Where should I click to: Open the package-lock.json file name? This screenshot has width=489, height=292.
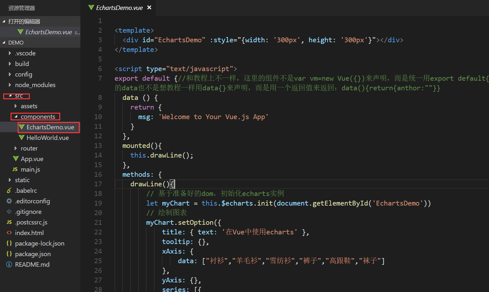(x=40, y=243)
